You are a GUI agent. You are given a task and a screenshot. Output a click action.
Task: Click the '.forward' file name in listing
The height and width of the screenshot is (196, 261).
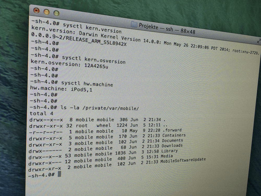pos(172,130)
